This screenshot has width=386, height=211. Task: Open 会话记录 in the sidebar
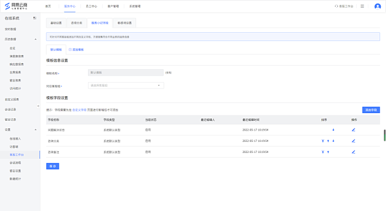[11, 110]
